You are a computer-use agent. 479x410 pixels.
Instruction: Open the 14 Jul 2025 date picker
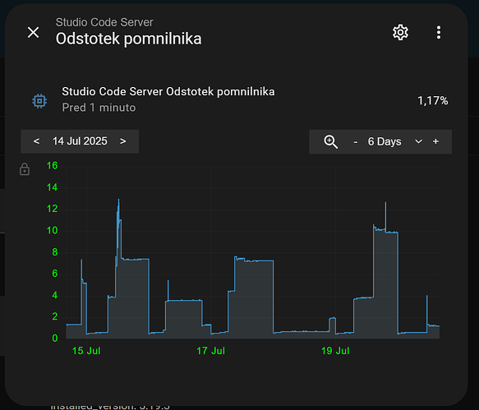[x=80, y=141]
